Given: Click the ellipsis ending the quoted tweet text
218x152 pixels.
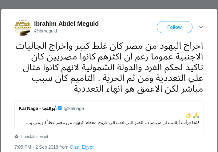Looking at the screenshot, I should [x=27, y=123].
